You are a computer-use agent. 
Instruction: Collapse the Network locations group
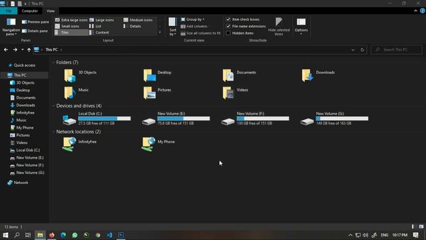[x=53, y=131]
